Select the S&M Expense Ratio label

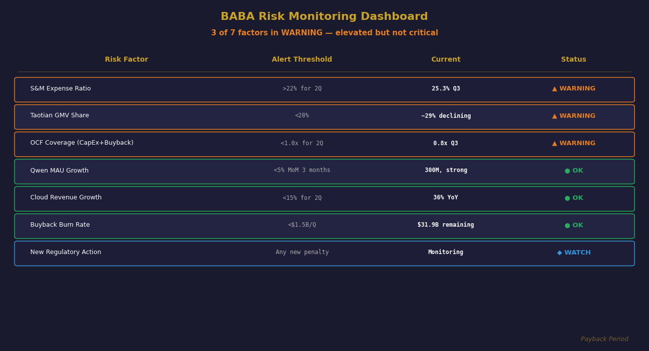click(61, 89)
